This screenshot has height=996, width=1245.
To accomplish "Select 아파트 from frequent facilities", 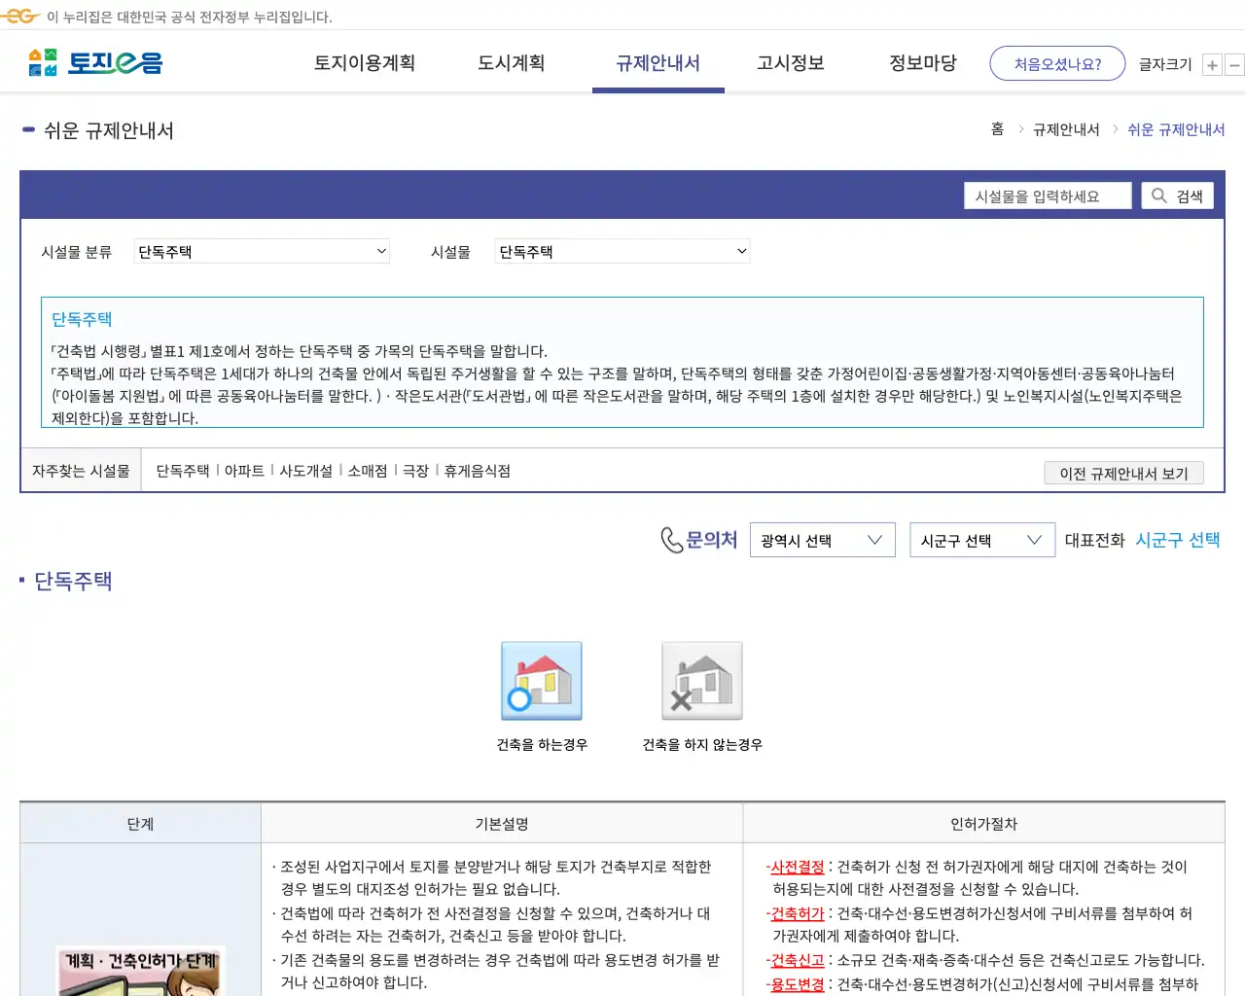I will tap(244, 470).
